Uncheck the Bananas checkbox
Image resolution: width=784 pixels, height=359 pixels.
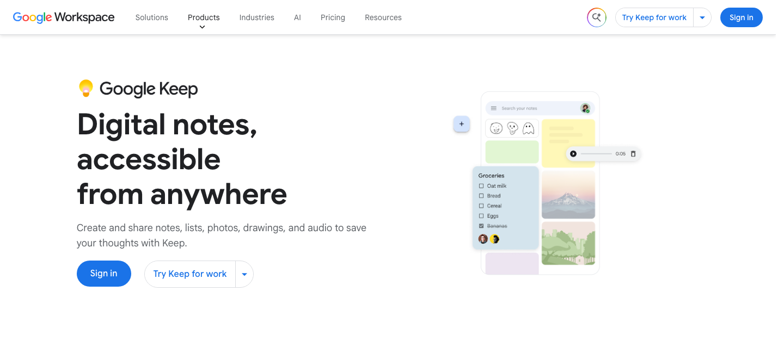(x=481, y=226)
